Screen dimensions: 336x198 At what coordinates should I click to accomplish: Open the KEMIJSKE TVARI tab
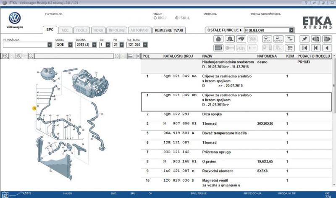[x=169, y=30]
